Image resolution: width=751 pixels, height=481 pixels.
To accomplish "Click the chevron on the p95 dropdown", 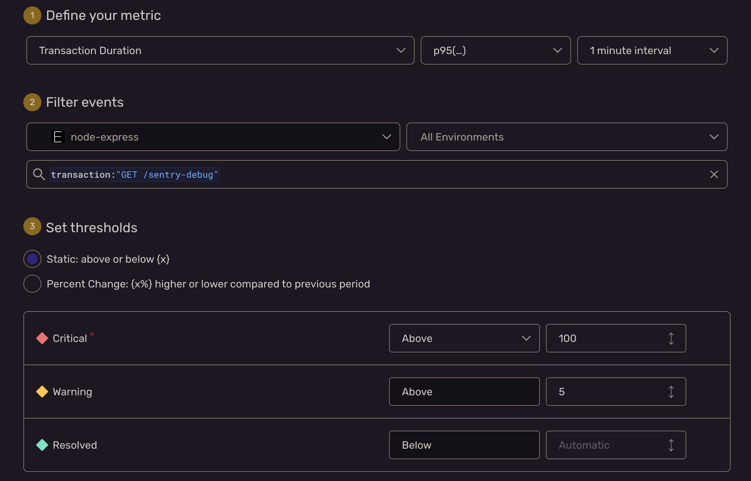I will [x=557, y=50].
